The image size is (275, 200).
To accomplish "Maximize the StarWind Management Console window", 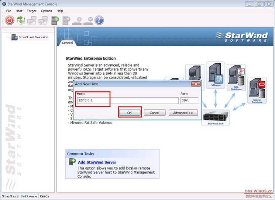I will click(x=259, y=4).
